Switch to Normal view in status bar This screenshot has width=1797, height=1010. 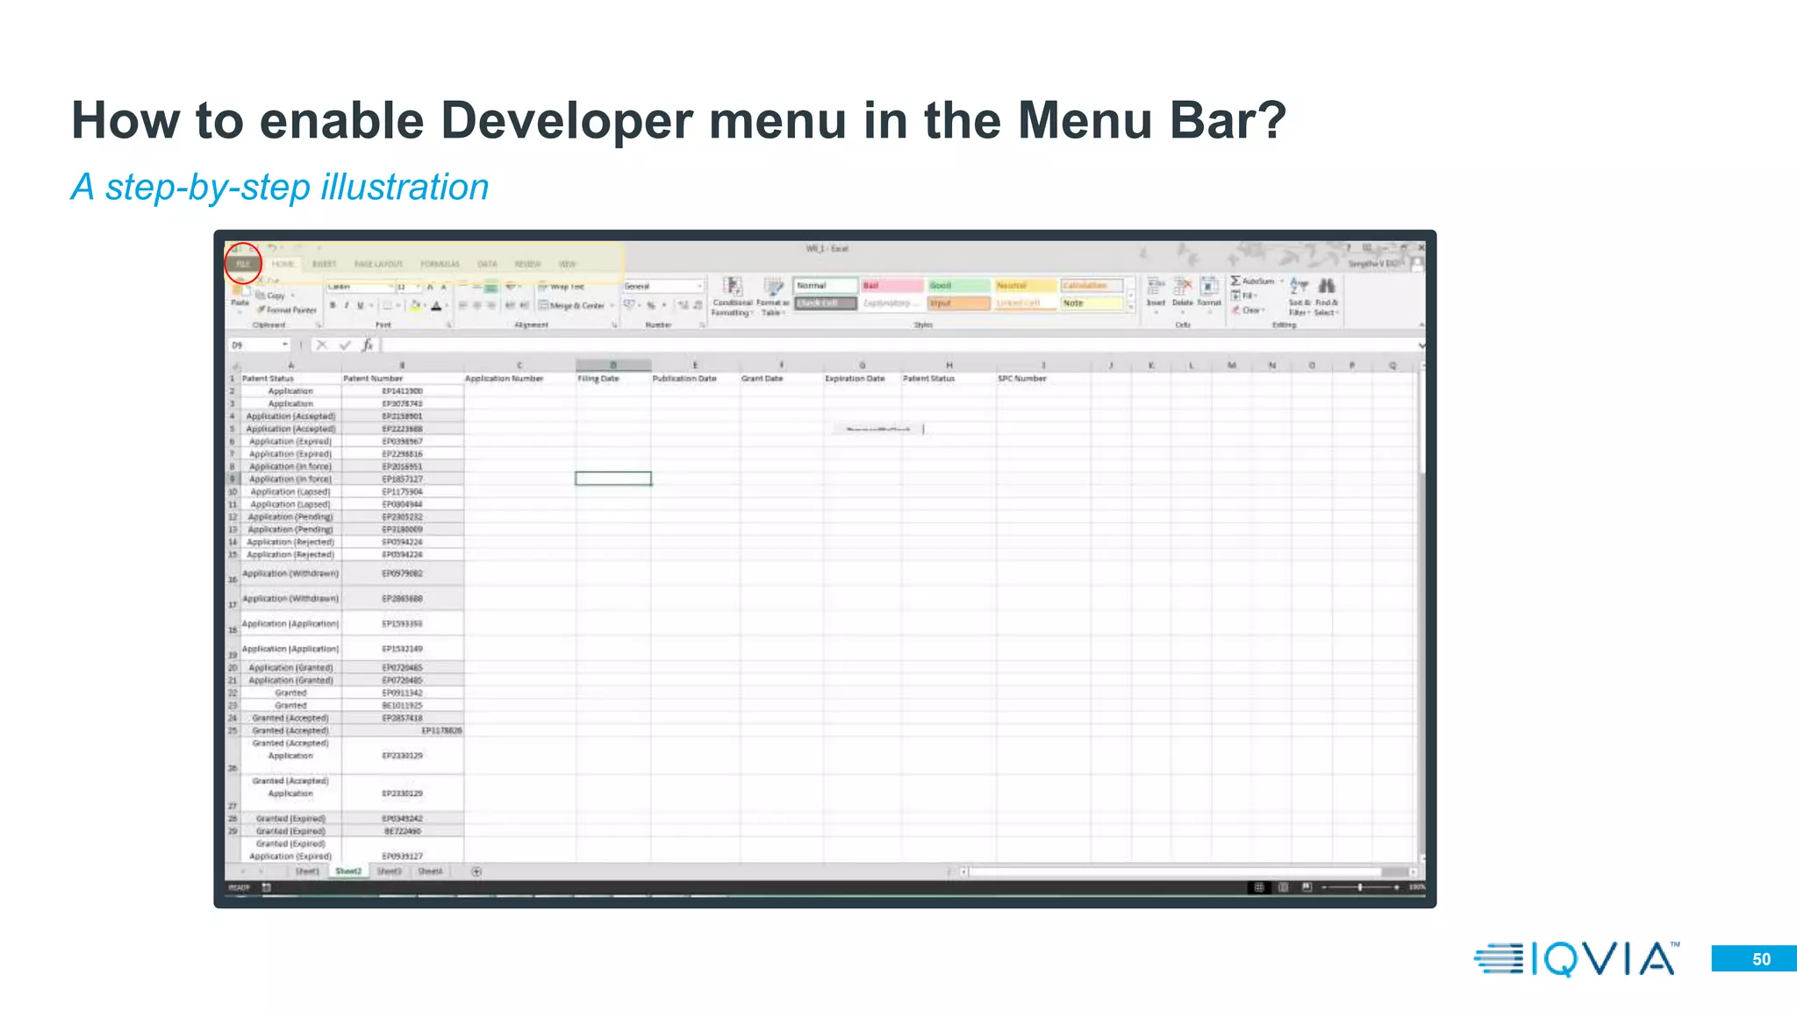tap(1258, 887)
